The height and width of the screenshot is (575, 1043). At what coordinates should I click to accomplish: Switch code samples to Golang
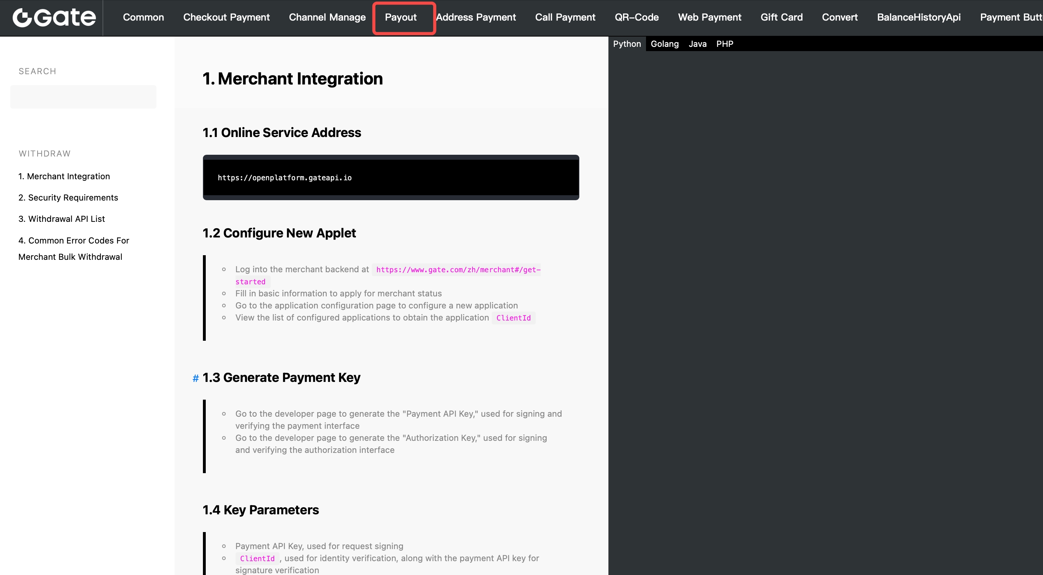coord(664,44)
